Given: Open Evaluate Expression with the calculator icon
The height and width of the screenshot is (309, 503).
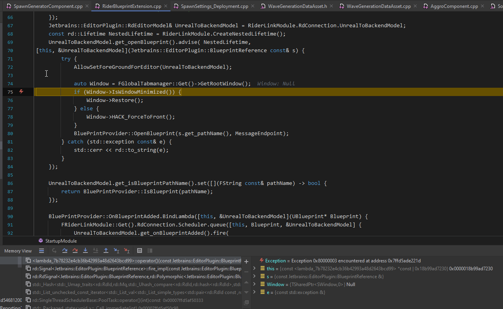Looking at the screenshot, I should pyautogui.click(x=140, y=250).
